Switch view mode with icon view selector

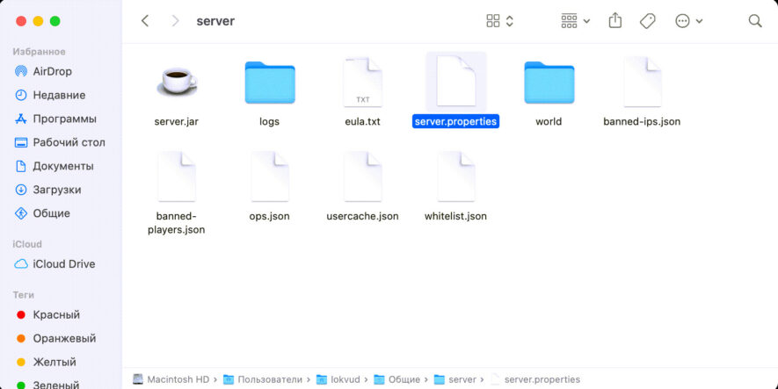tap(499, 20)
